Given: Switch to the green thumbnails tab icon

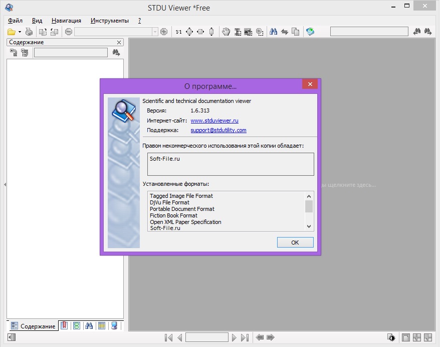Looking at the screenshot, I should (77, 325).
